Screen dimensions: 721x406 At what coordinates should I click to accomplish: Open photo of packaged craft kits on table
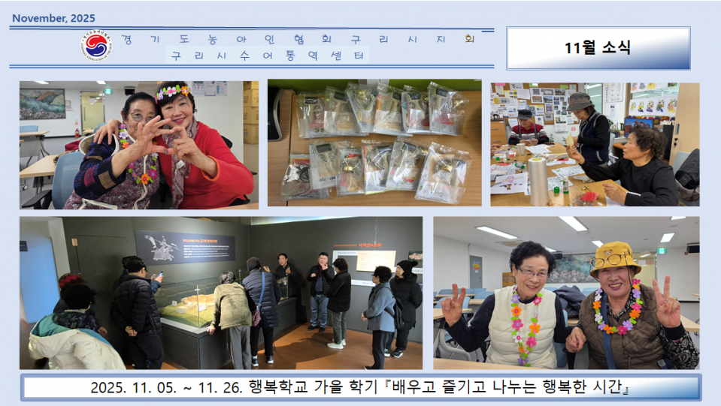click(x=374, y=143)
